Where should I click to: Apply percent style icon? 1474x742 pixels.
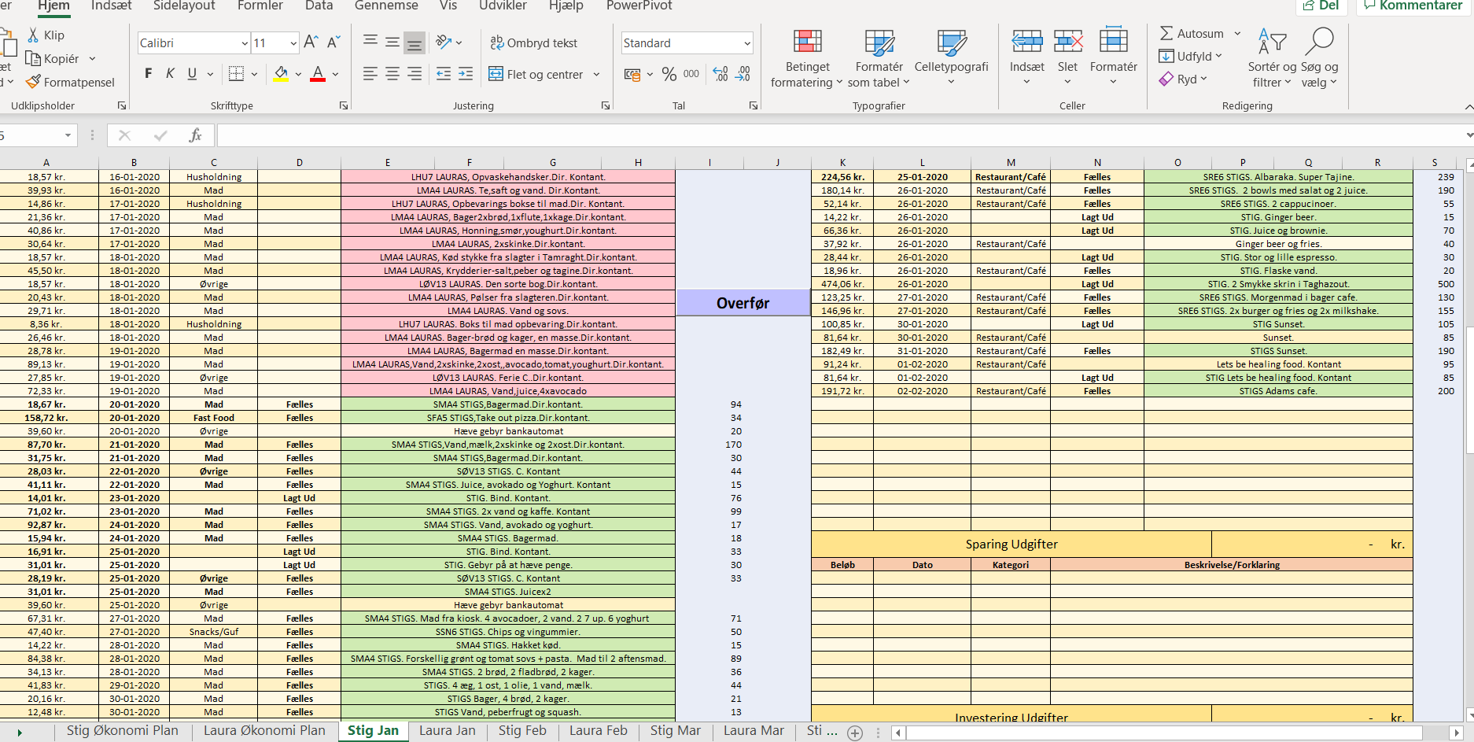tap(669, 74)
